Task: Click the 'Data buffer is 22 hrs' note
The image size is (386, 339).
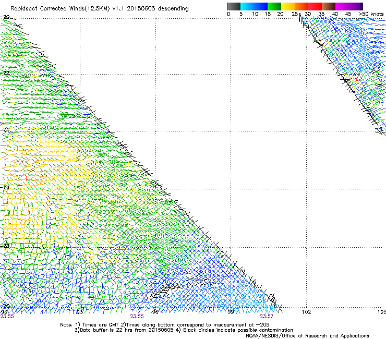Action: pos(184,330)
